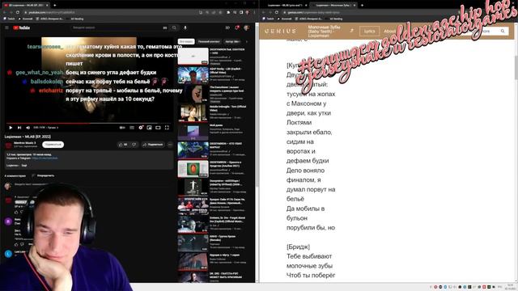
Task: Subscribe to the Mantras Music channel
Action: (53, 145)
